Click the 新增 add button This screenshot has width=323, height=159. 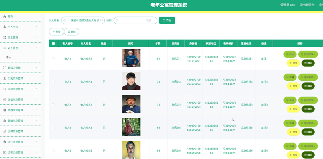tap(56, 32)
